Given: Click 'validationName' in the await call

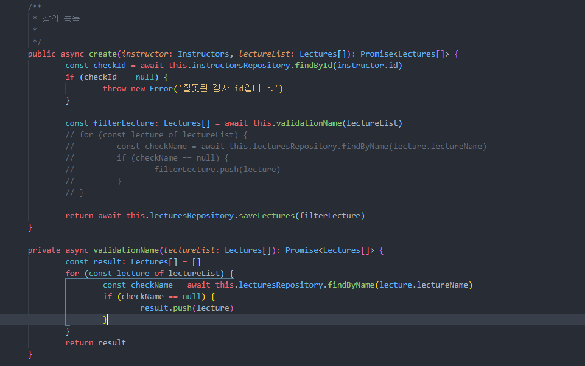Looking at the screenshot, I should click(309, 123).
